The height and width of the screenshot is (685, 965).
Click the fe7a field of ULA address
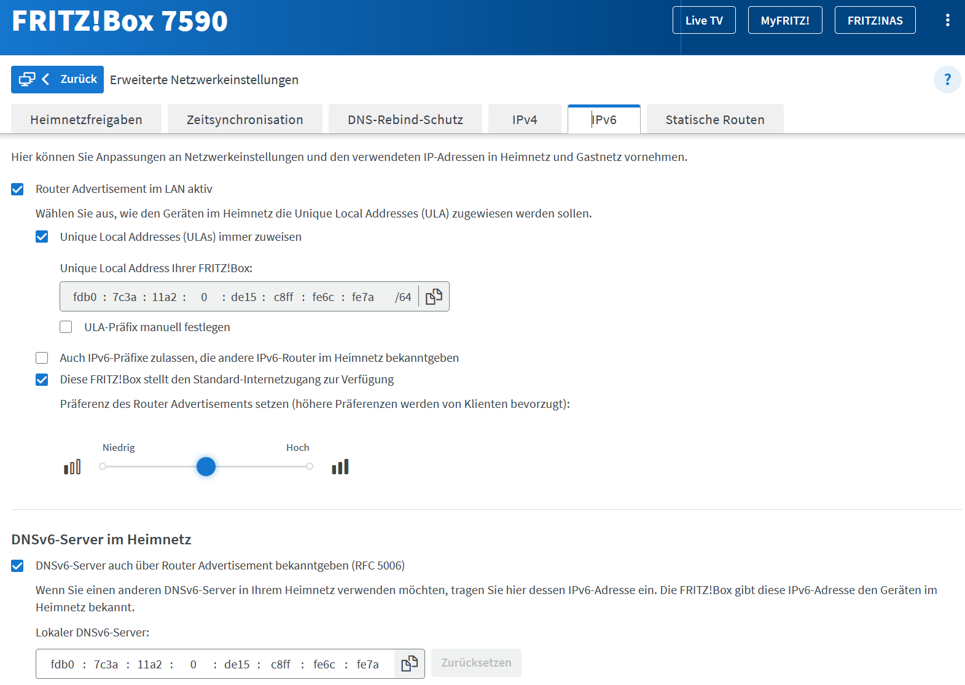pos(362,297)
